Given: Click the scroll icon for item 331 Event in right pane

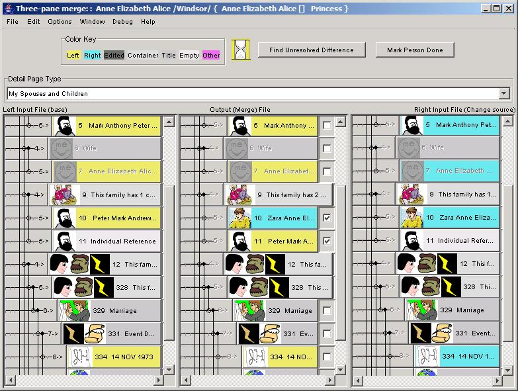Looking at the screenshot, I should [x=441, y=333].
